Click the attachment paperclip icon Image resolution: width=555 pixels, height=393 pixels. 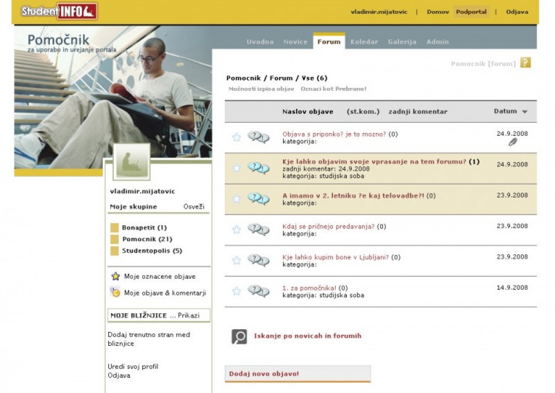click(x=513, y=142)
